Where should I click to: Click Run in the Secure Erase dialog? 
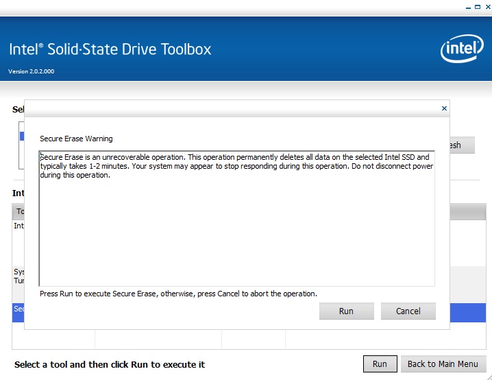tap(347, 311)
